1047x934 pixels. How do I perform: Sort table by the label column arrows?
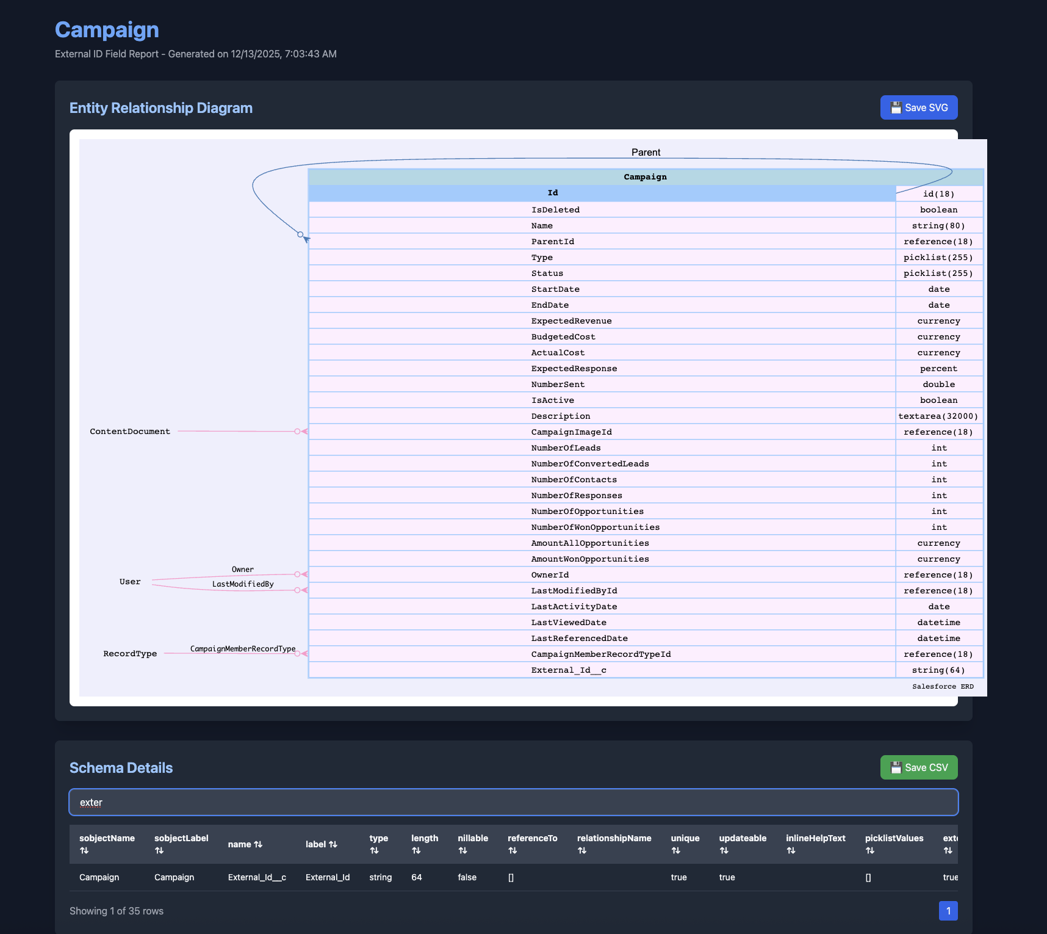pyautogui.click(x=333, y=844)
